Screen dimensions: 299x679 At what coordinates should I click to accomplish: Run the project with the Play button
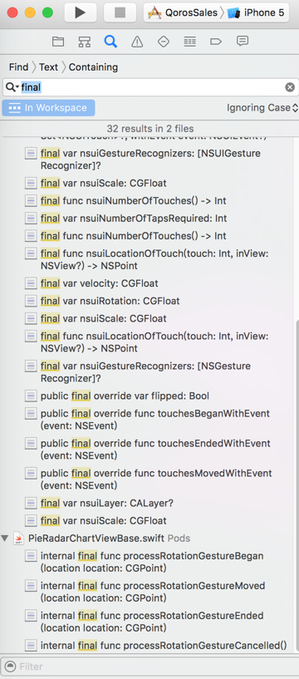81,12
